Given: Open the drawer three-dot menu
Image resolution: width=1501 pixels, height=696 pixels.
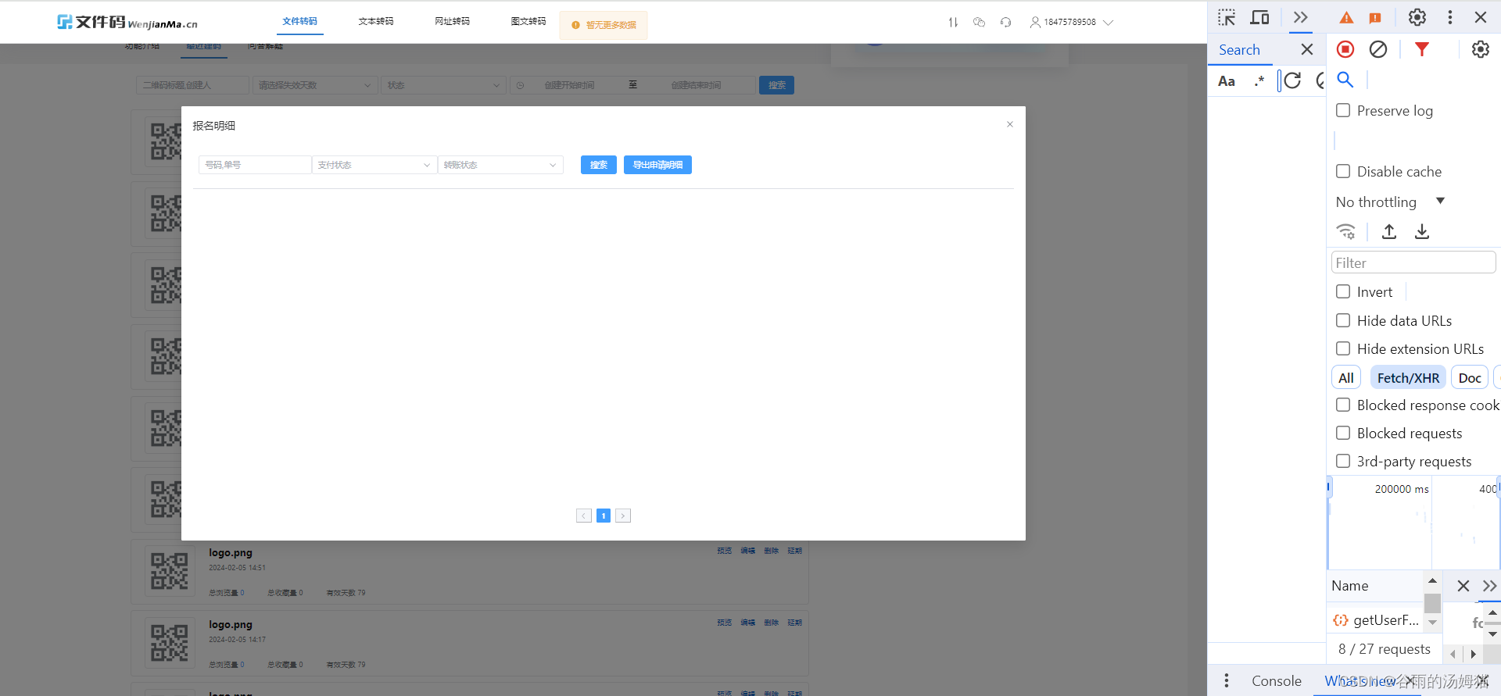Looking at the screenshot, I should (x=1226, y=680).
